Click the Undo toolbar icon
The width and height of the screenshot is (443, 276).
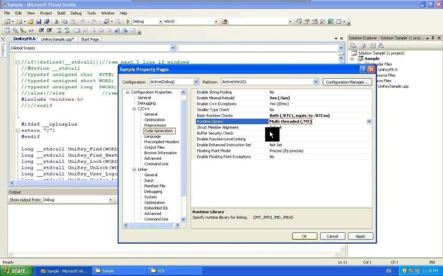(82, 22)
